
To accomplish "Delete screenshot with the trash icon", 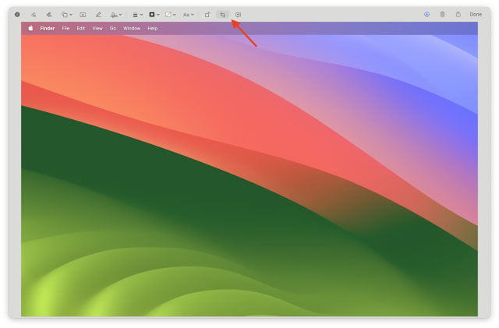I will (442, 14).
